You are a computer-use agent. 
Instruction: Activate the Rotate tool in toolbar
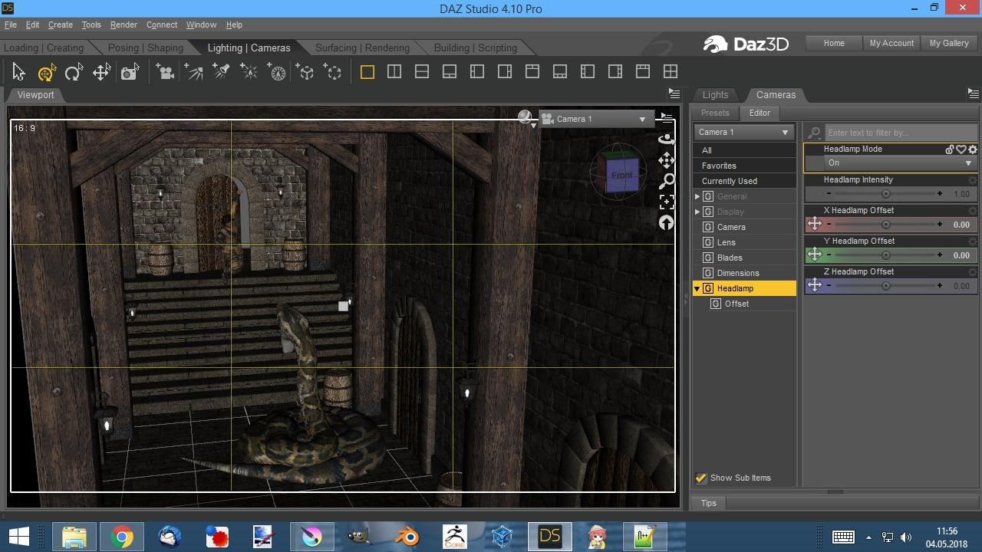tap(73, 72)
